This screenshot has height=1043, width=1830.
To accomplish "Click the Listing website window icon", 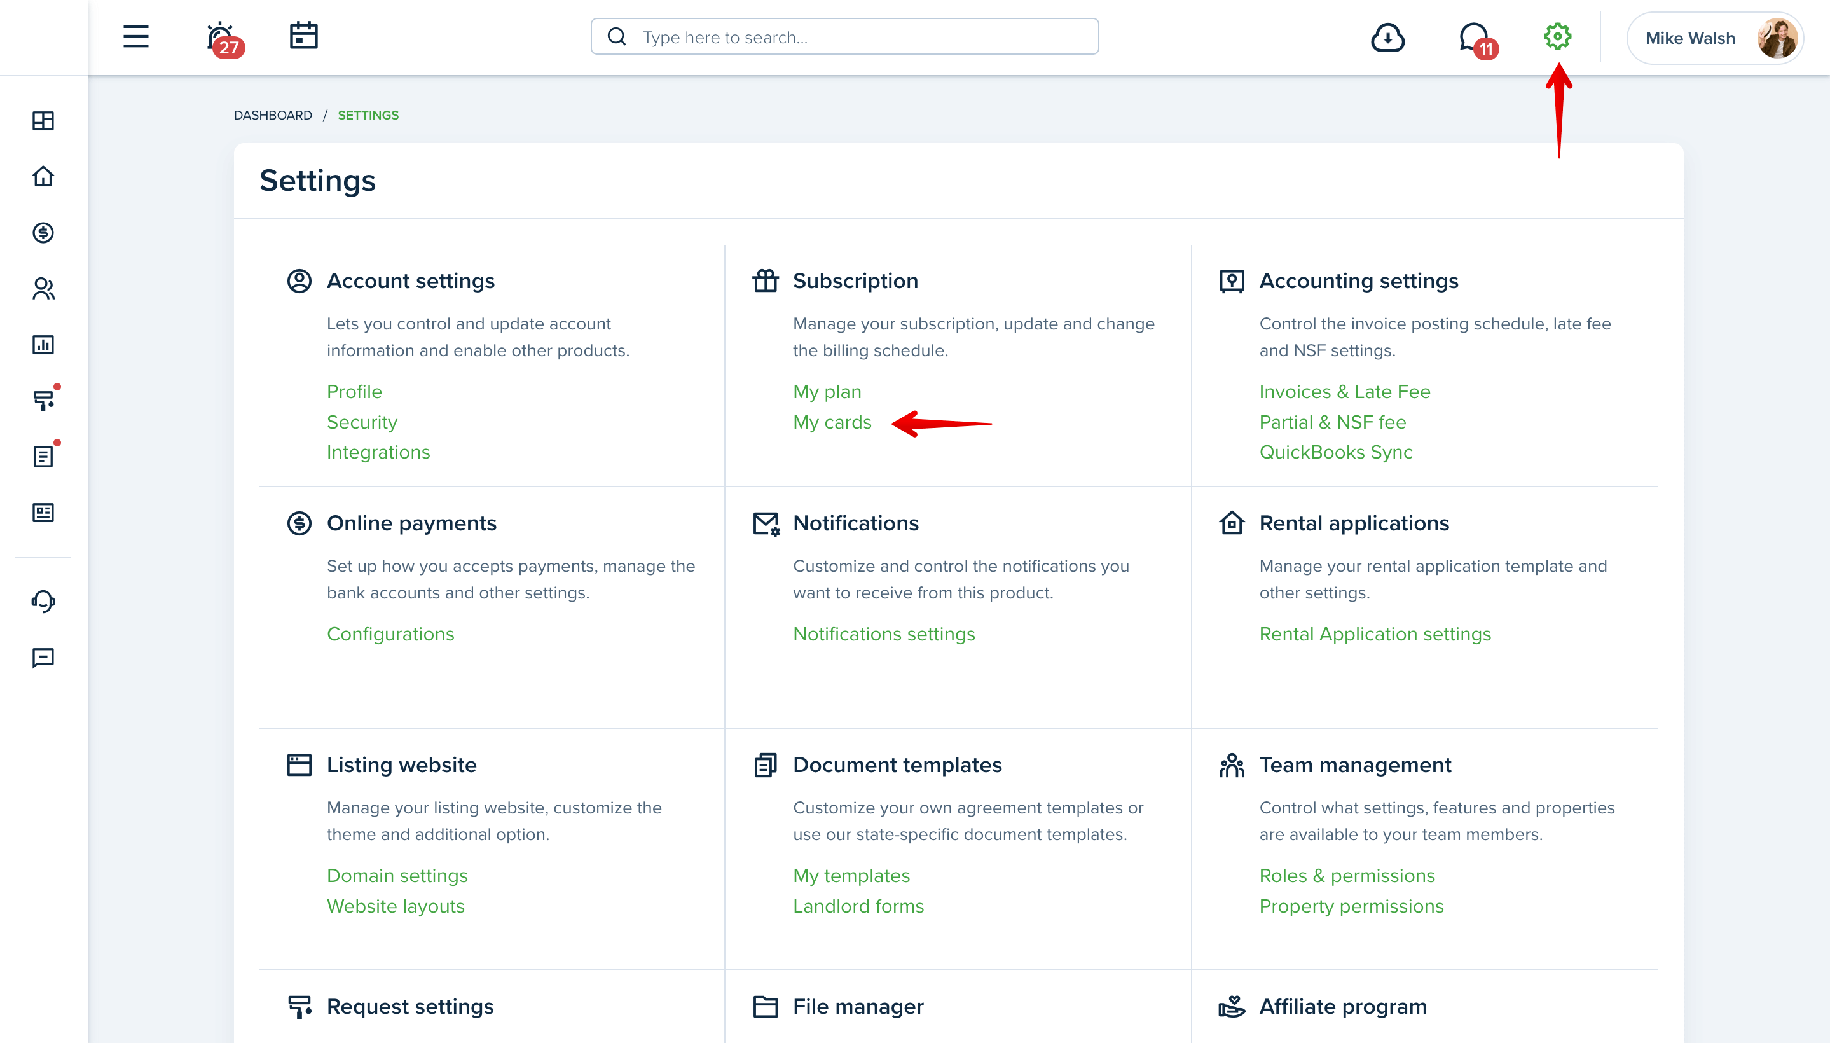I will pyautogui.click(x=299, y=765).
